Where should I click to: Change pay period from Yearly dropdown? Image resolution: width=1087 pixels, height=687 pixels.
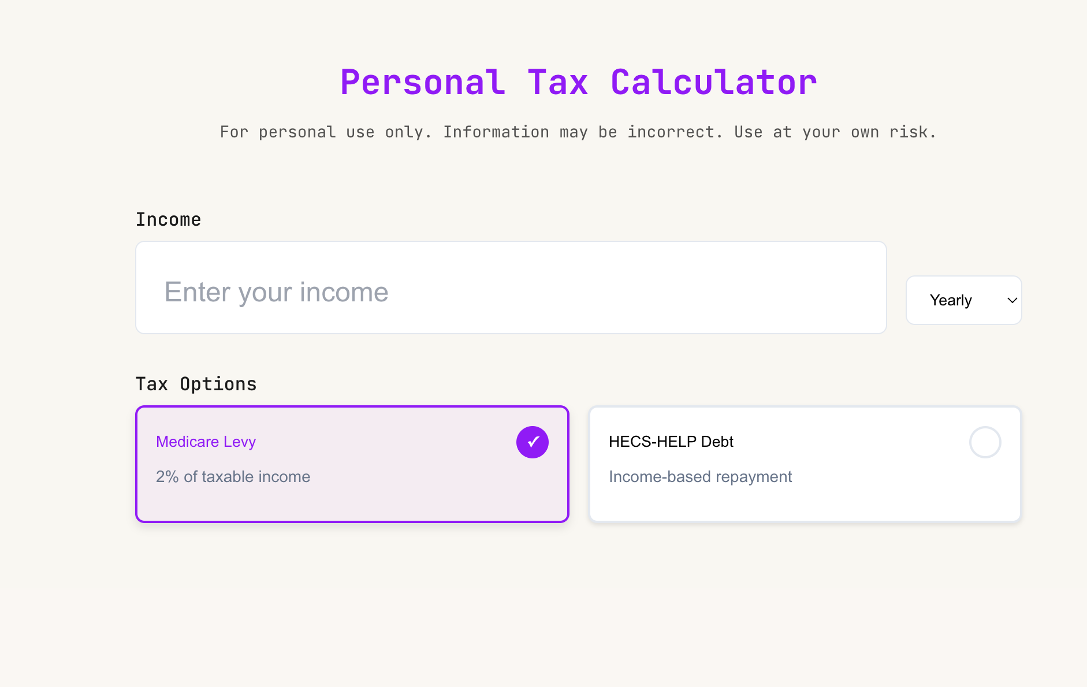(963, 300)
